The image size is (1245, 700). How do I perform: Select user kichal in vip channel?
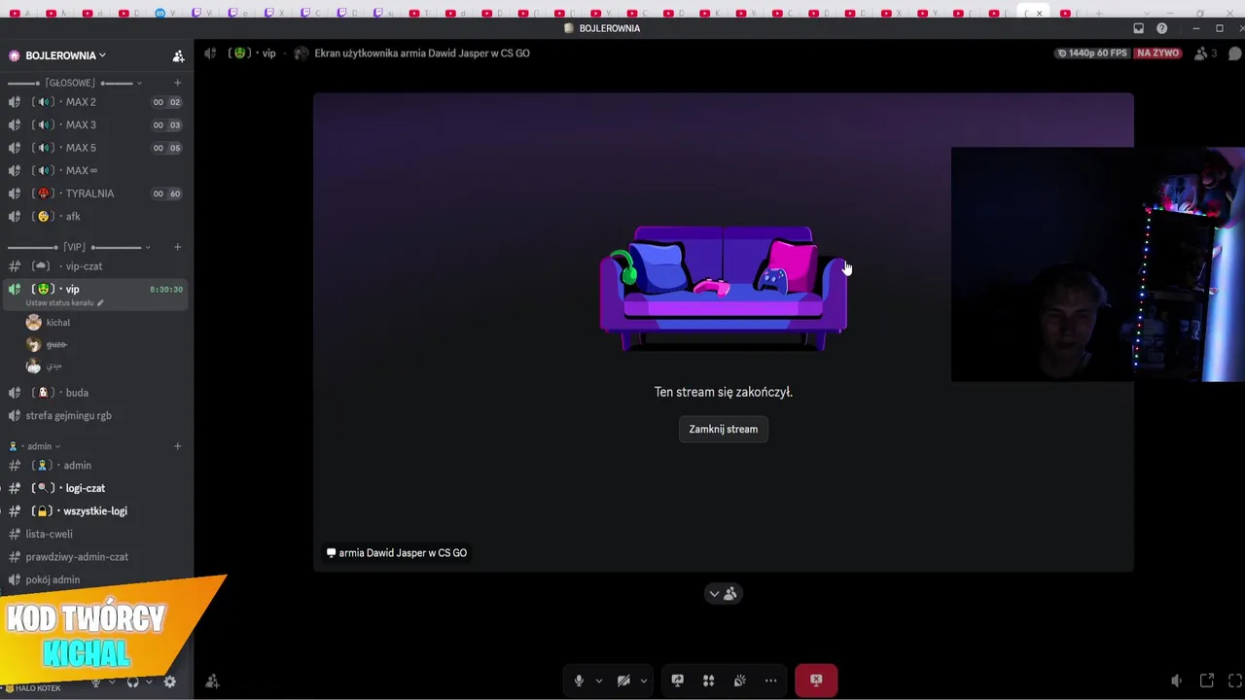(x=58, y=323)
